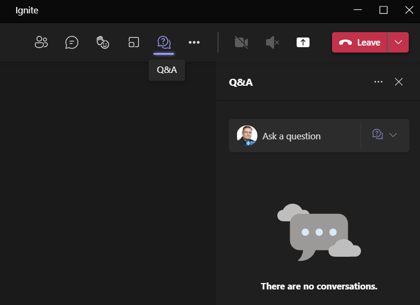Open More actions ellipsis in meeting toolbar
The width and height of the screenshot is (420, 305).
194,42
